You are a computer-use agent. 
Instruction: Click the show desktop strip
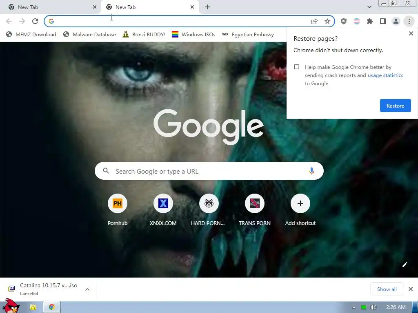(x=415, y=307)
